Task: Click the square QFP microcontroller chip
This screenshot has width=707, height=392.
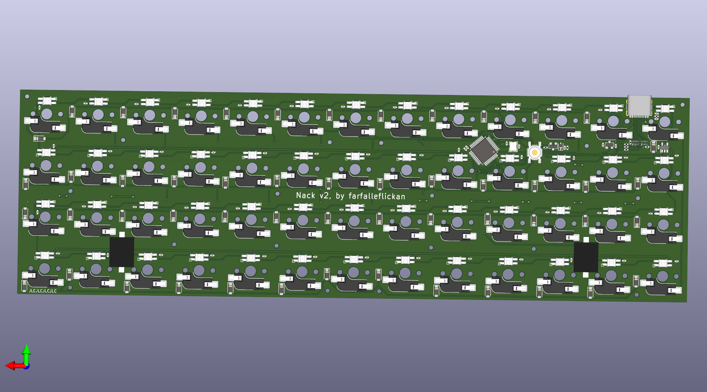Action: [484, 151]
